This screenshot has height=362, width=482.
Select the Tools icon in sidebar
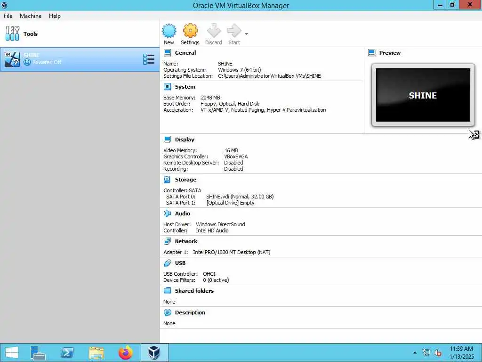tap(12, 33)
